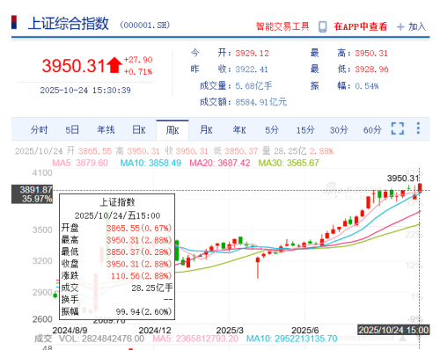The image size is (440, 350).
Task: Click 加入 to add to watchlist
Action: tap(417, 26)
